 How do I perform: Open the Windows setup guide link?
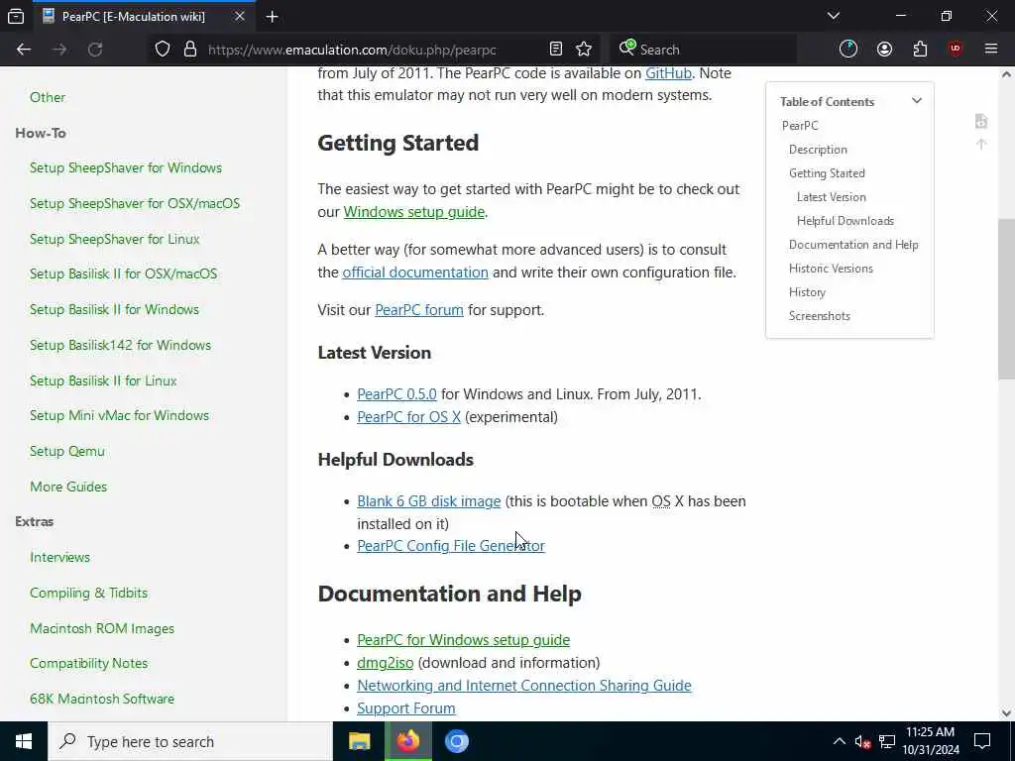[413, 212]
